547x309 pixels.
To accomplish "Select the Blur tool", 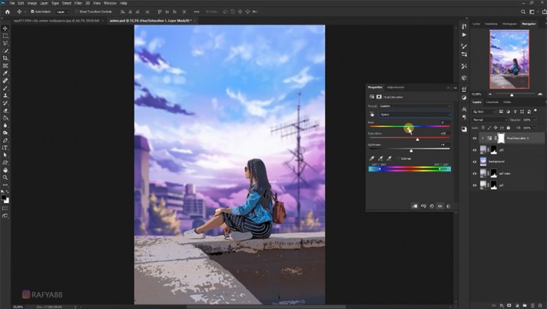I will coord(5,125).
